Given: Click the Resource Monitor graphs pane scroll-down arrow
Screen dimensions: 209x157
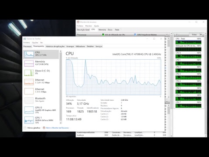Looking at the screenshot, I should [x=206, y=136].
